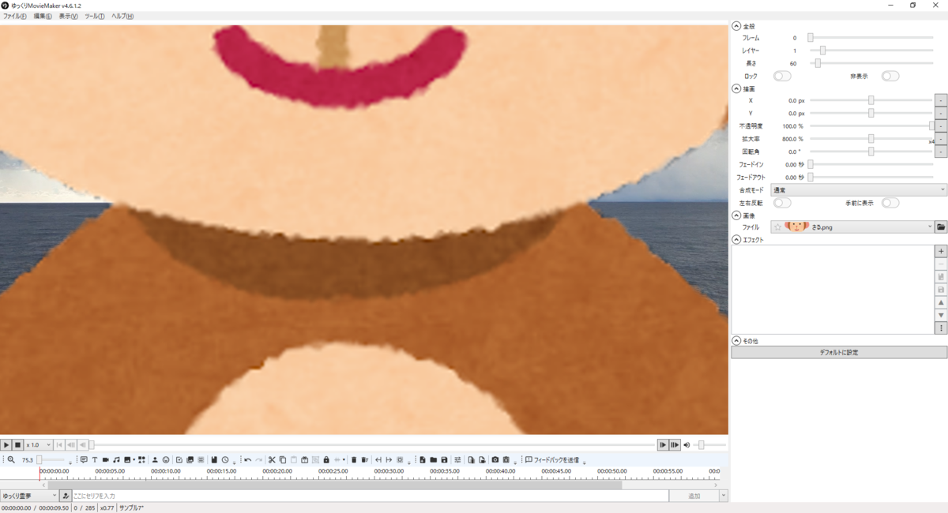Image resolution: width=948 pixels, height=513 pixels.
Task: Create a new project with the new file icon
Action: coord(423,459)
